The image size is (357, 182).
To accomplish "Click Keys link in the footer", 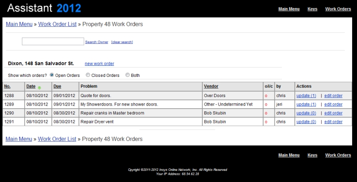I will [312, 155].
